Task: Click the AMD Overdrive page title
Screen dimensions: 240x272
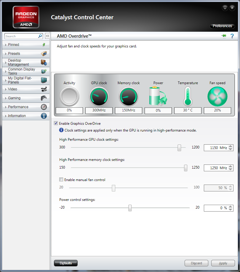Action: pos(74,36)
